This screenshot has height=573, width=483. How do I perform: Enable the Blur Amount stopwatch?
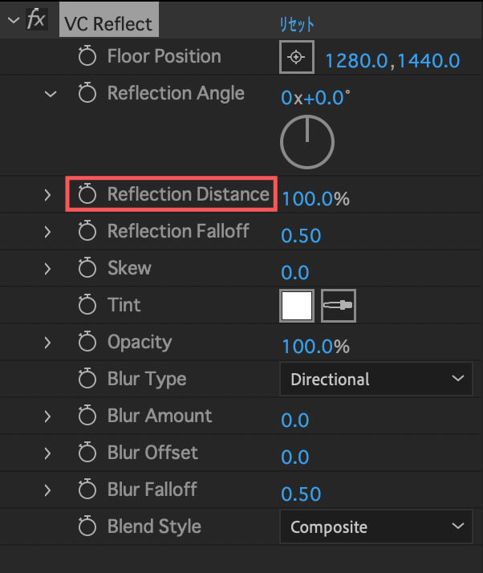click(87, 416)
